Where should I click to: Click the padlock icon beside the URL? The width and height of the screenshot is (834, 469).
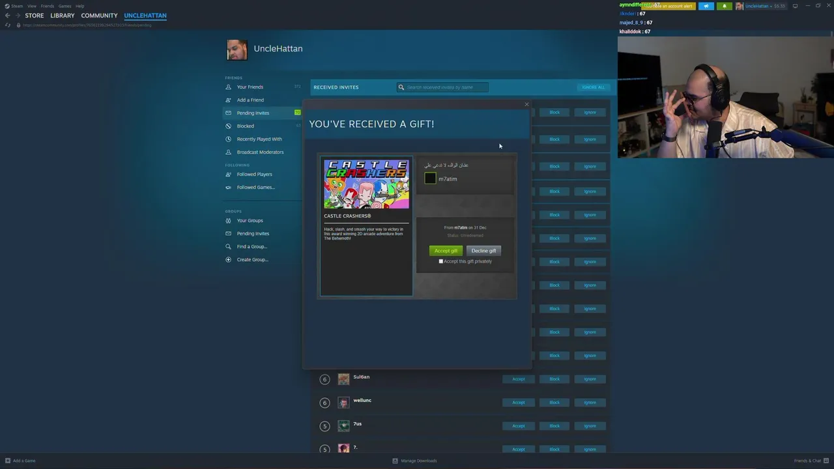pyautogui.click(x=19, y=25)
